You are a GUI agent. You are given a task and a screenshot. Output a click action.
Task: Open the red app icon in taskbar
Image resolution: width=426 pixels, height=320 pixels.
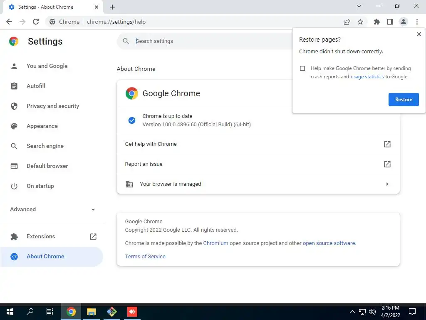click(132, 312)
